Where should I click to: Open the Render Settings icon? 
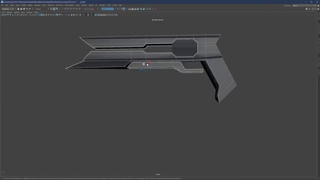138,9
